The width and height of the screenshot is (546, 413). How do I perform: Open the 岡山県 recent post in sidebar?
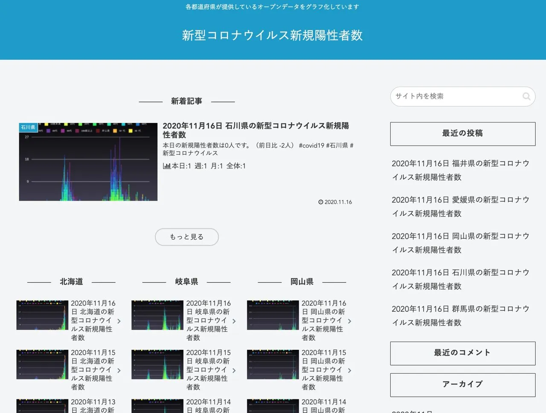click(460, 243)
